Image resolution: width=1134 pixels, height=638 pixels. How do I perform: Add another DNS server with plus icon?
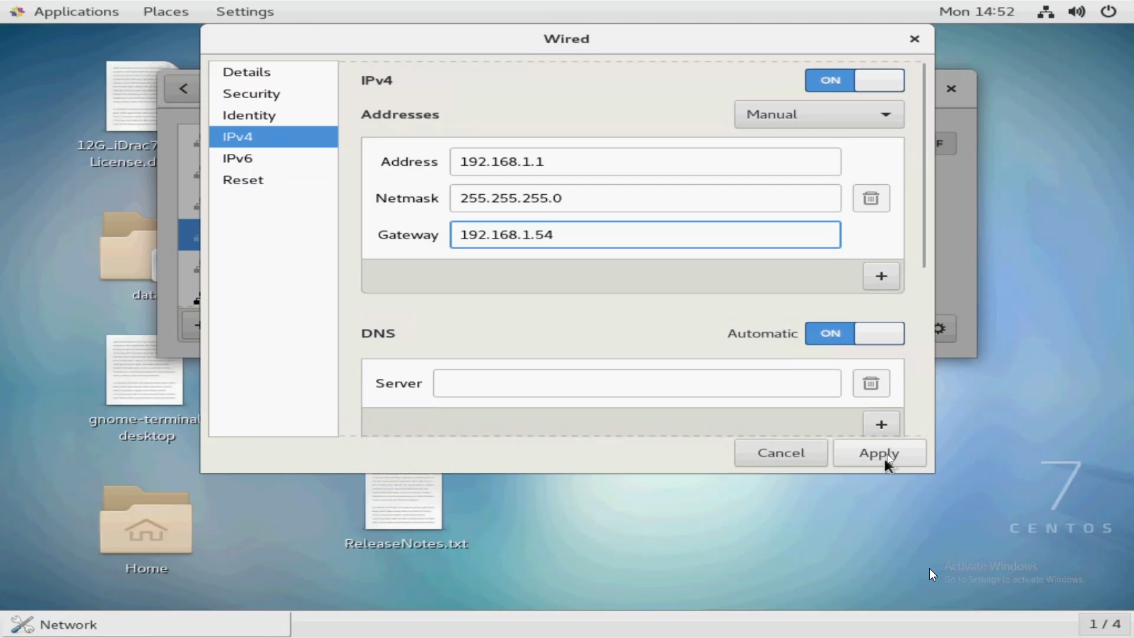pyautogui.click(x=881, y=423)
